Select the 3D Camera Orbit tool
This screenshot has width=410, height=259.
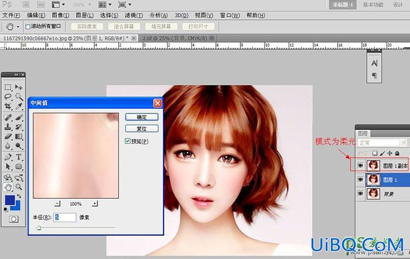[x=19, y=178]
